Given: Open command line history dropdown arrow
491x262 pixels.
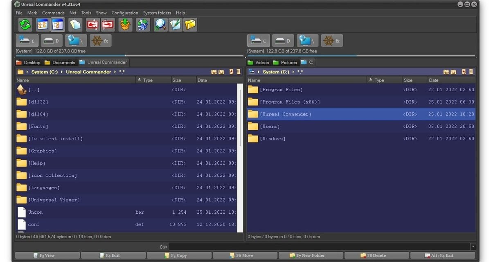Looking at the screenshot, I should (473, 247).
